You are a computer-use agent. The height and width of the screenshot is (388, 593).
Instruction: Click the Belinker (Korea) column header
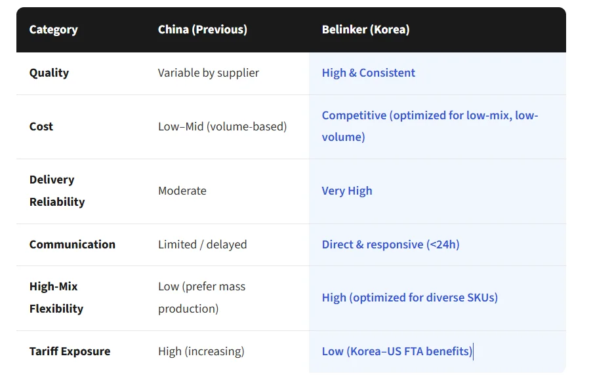[x=365, y=29]
